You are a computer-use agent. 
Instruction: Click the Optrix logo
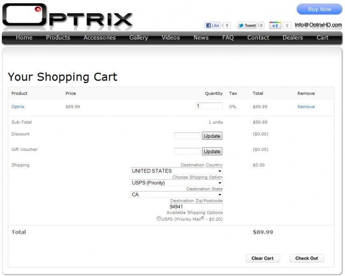[x=67, y=16]
